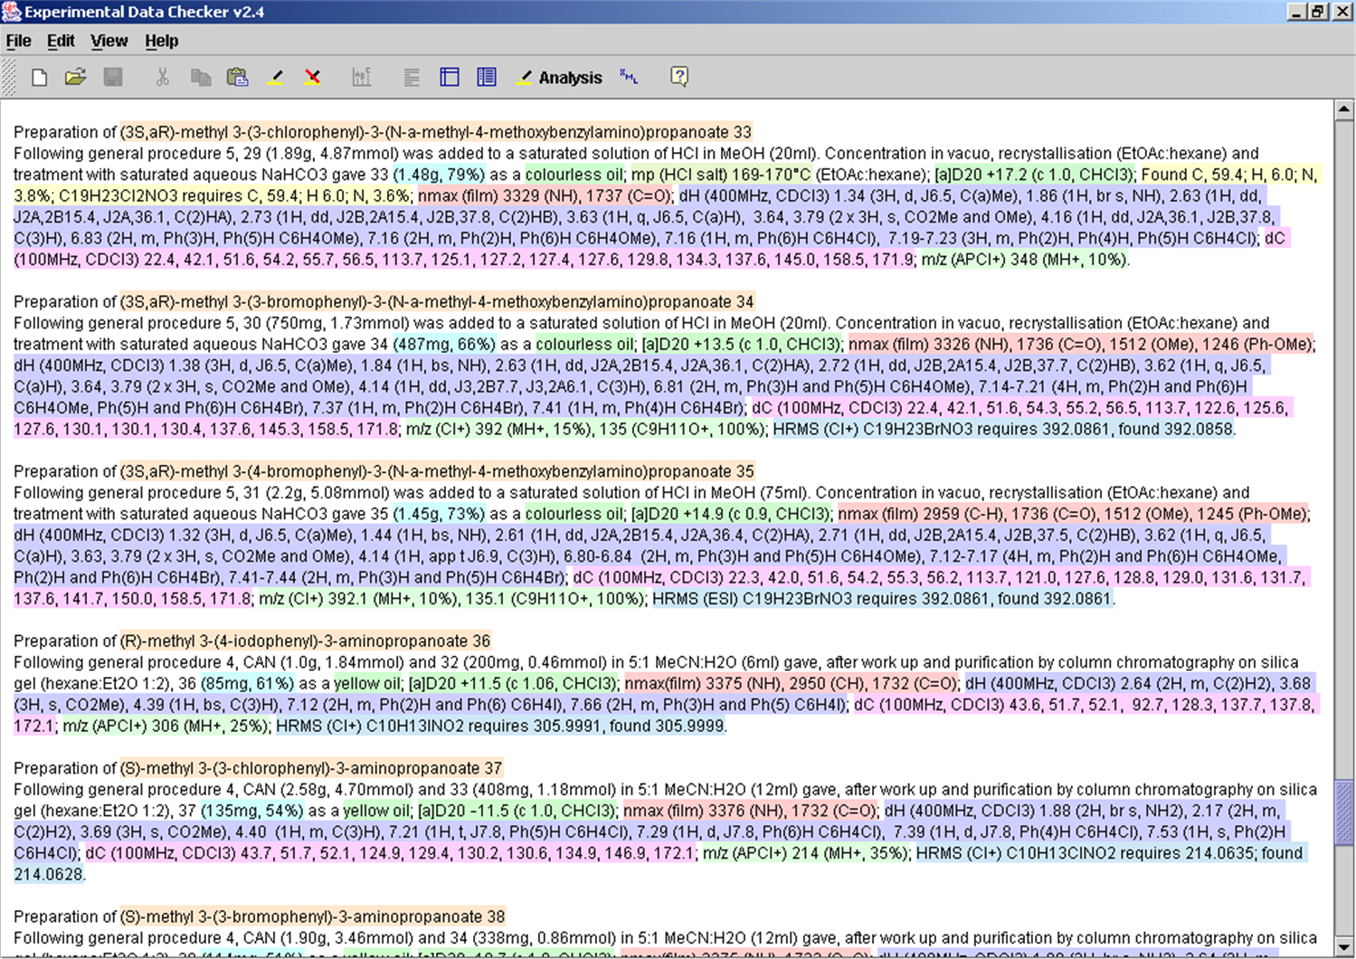Open the File menu
This screenshot has height=959, width=1356.
click(x=18, y=41)
